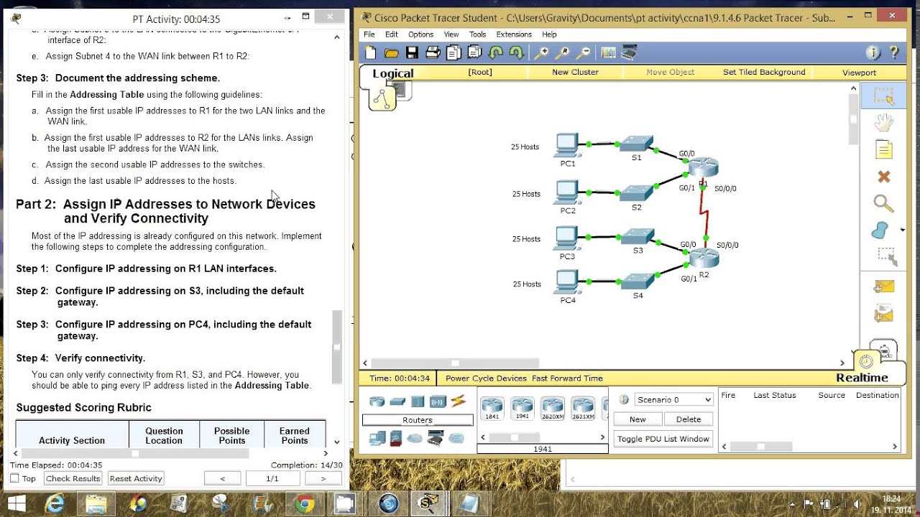
Task: Click router R2 in the topology
Action: point(704,260)
